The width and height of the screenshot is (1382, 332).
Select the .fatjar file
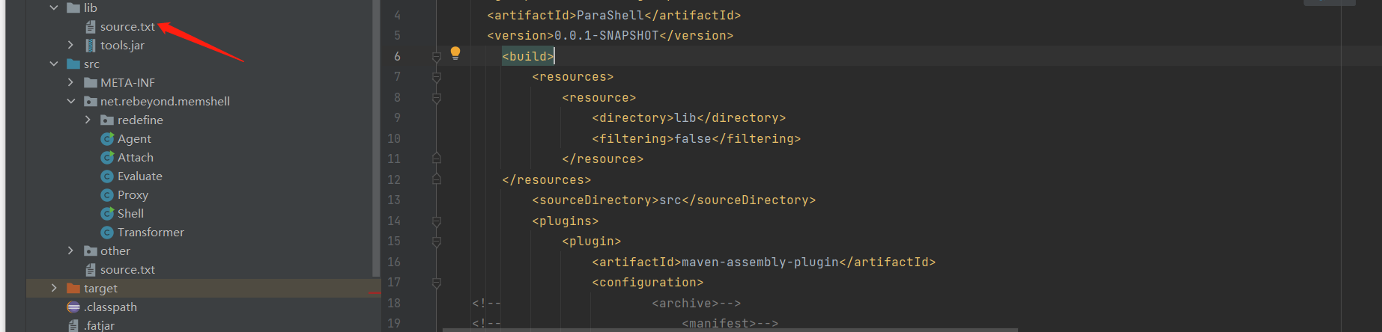(99, 325)
